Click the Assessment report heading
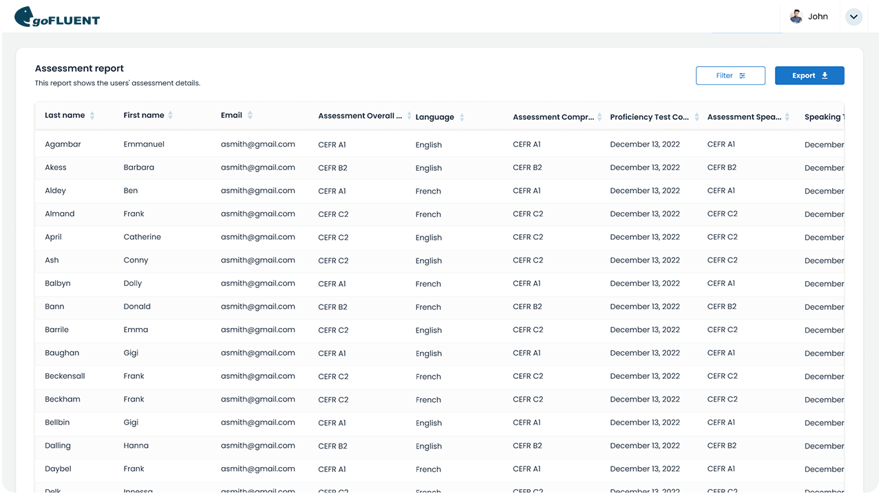The width and height of the screenshot is (881, 496). [x=79, y=69]
